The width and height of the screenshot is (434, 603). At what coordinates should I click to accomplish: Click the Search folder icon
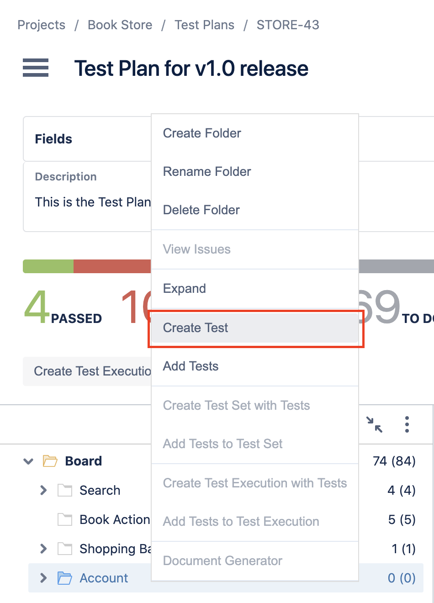pyautogui.click(x=65, y=490)
